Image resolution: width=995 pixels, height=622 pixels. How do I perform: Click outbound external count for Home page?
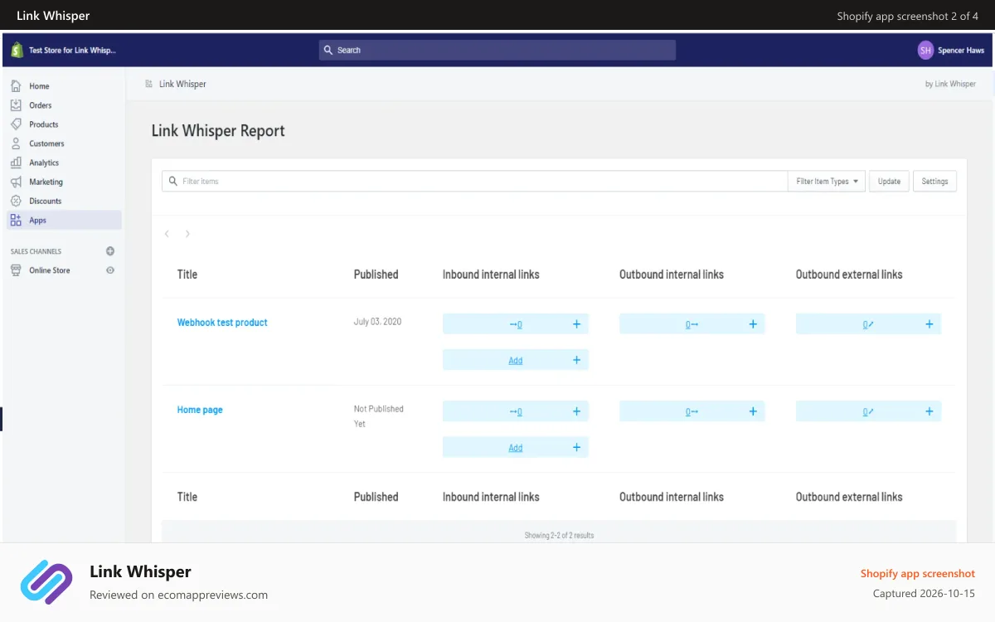tap(868, 411)
